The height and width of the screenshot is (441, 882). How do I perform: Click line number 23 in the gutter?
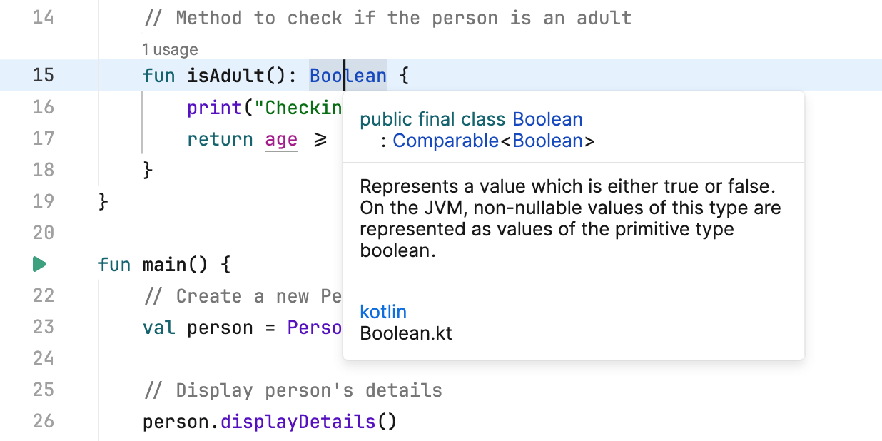tap(43, 328)
